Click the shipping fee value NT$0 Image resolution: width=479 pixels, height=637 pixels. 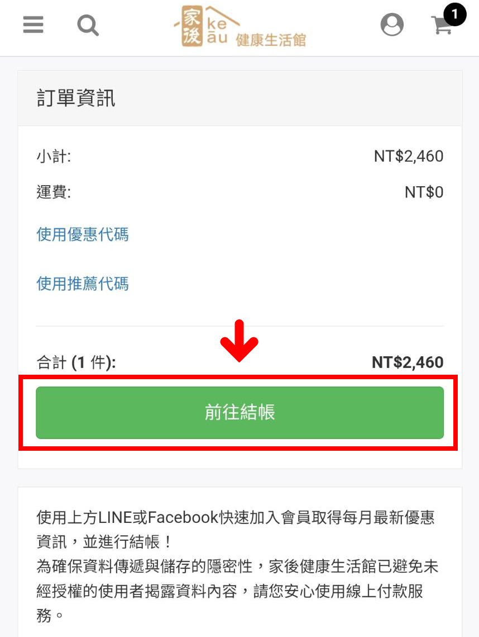tap(424, 192)
